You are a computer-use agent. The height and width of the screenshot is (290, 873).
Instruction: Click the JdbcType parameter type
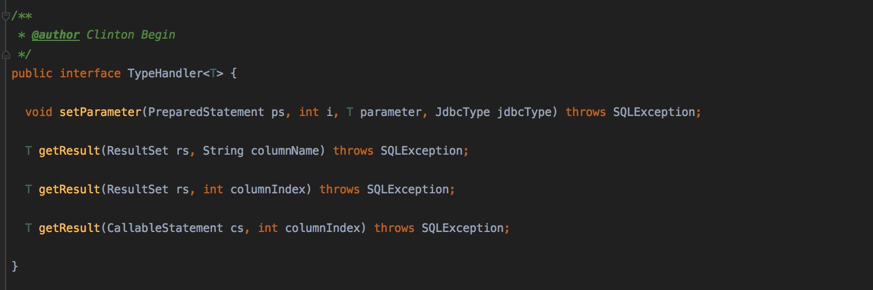[463, 112]
